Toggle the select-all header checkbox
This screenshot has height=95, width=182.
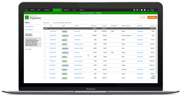coord(45,26)
